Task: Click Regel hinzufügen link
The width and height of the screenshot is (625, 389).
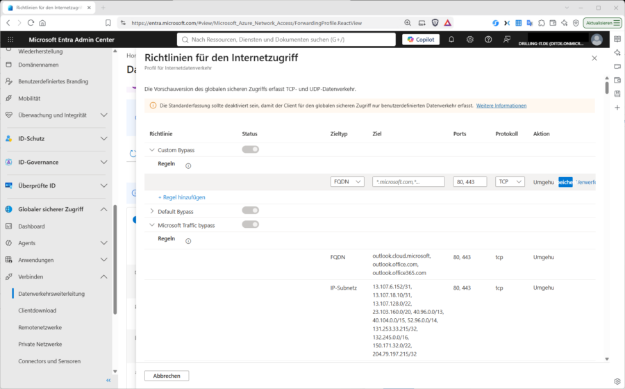Action: coord(182,197)
